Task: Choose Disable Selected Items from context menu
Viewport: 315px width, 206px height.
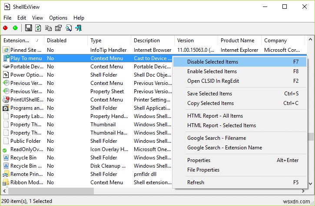Action: 240,61
